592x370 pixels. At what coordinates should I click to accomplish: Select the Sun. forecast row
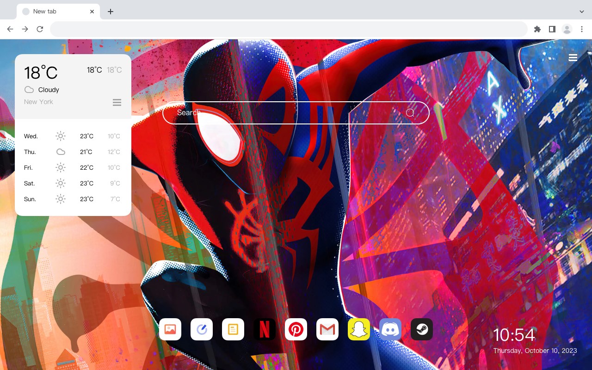point(73,199)
